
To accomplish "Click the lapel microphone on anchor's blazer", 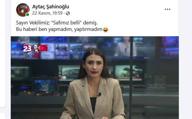I will [x=99, y=94].
